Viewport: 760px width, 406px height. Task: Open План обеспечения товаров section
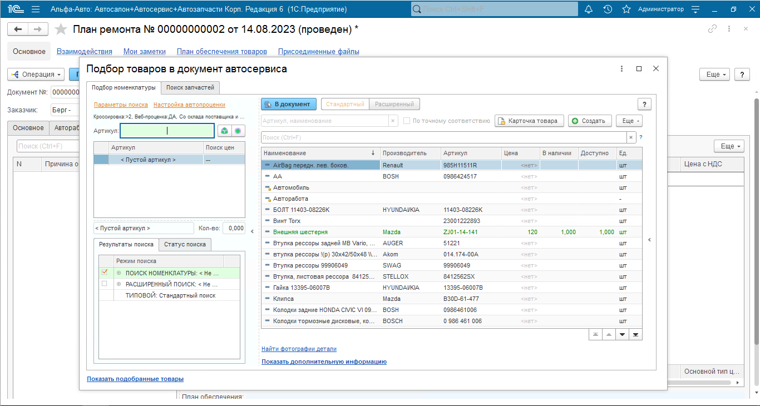pos(222,51)
